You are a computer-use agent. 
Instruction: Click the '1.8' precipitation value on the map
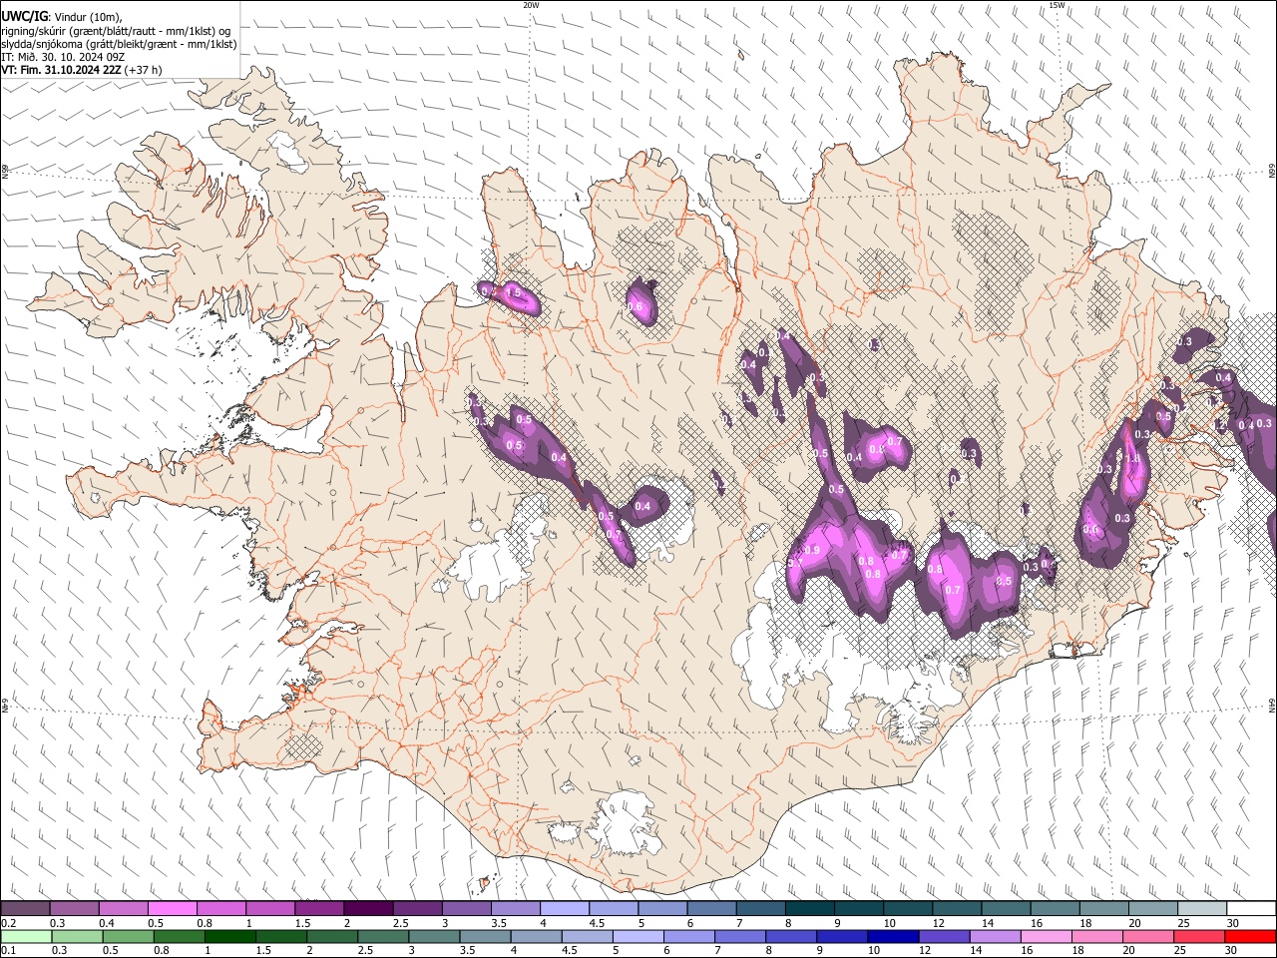(x=1132, y=458)
